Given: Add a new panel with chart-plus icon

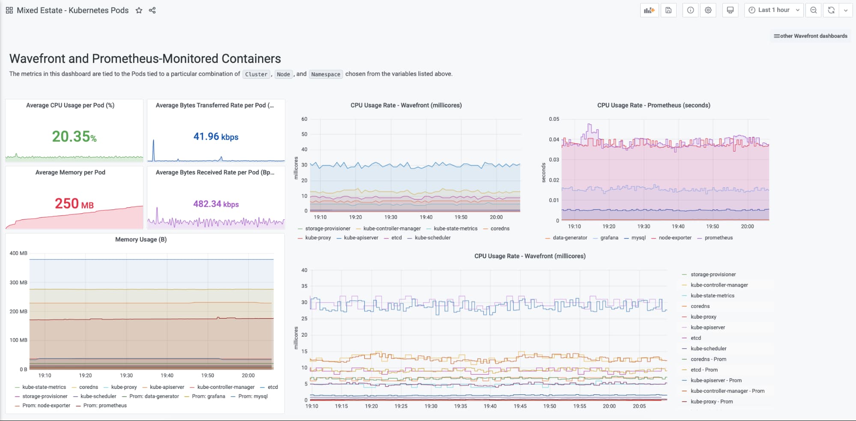Looking at the screenshot, I should 649,10.
